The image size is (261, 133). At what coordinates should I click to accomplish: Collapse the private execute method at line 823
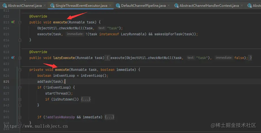[x=20, y=70]
